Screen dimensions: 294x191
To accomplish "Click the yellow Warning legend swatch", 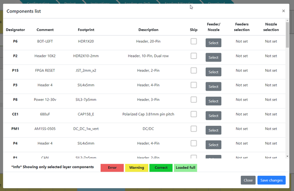I will tap(136, 167).
